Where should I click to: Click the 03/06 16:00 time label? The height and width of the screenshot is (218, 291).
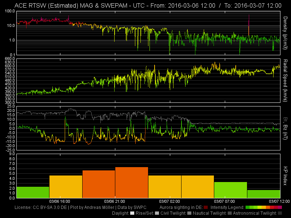[x=59, y=201]
